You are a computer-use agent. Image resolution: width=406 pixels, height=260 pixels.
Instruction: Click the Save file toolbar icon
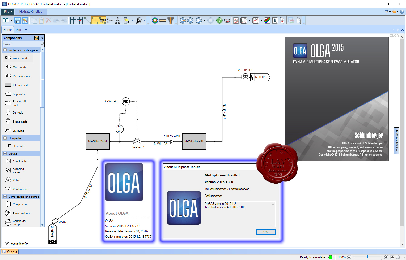[18, 20]
